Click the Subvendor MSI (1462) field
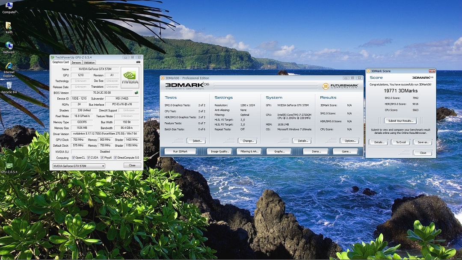This screenshot has width=462, height=260. coord(122,99)
